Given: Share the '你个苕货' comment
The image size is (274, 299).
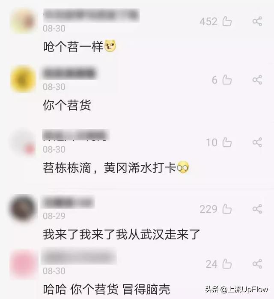Looking at the screenshot, I should [x=257, y=80].
